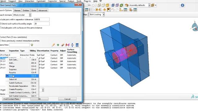Switch to the Advanced tab
This screenshot has height=111, width=198.
pyautogui.click(x=43, y=10)
